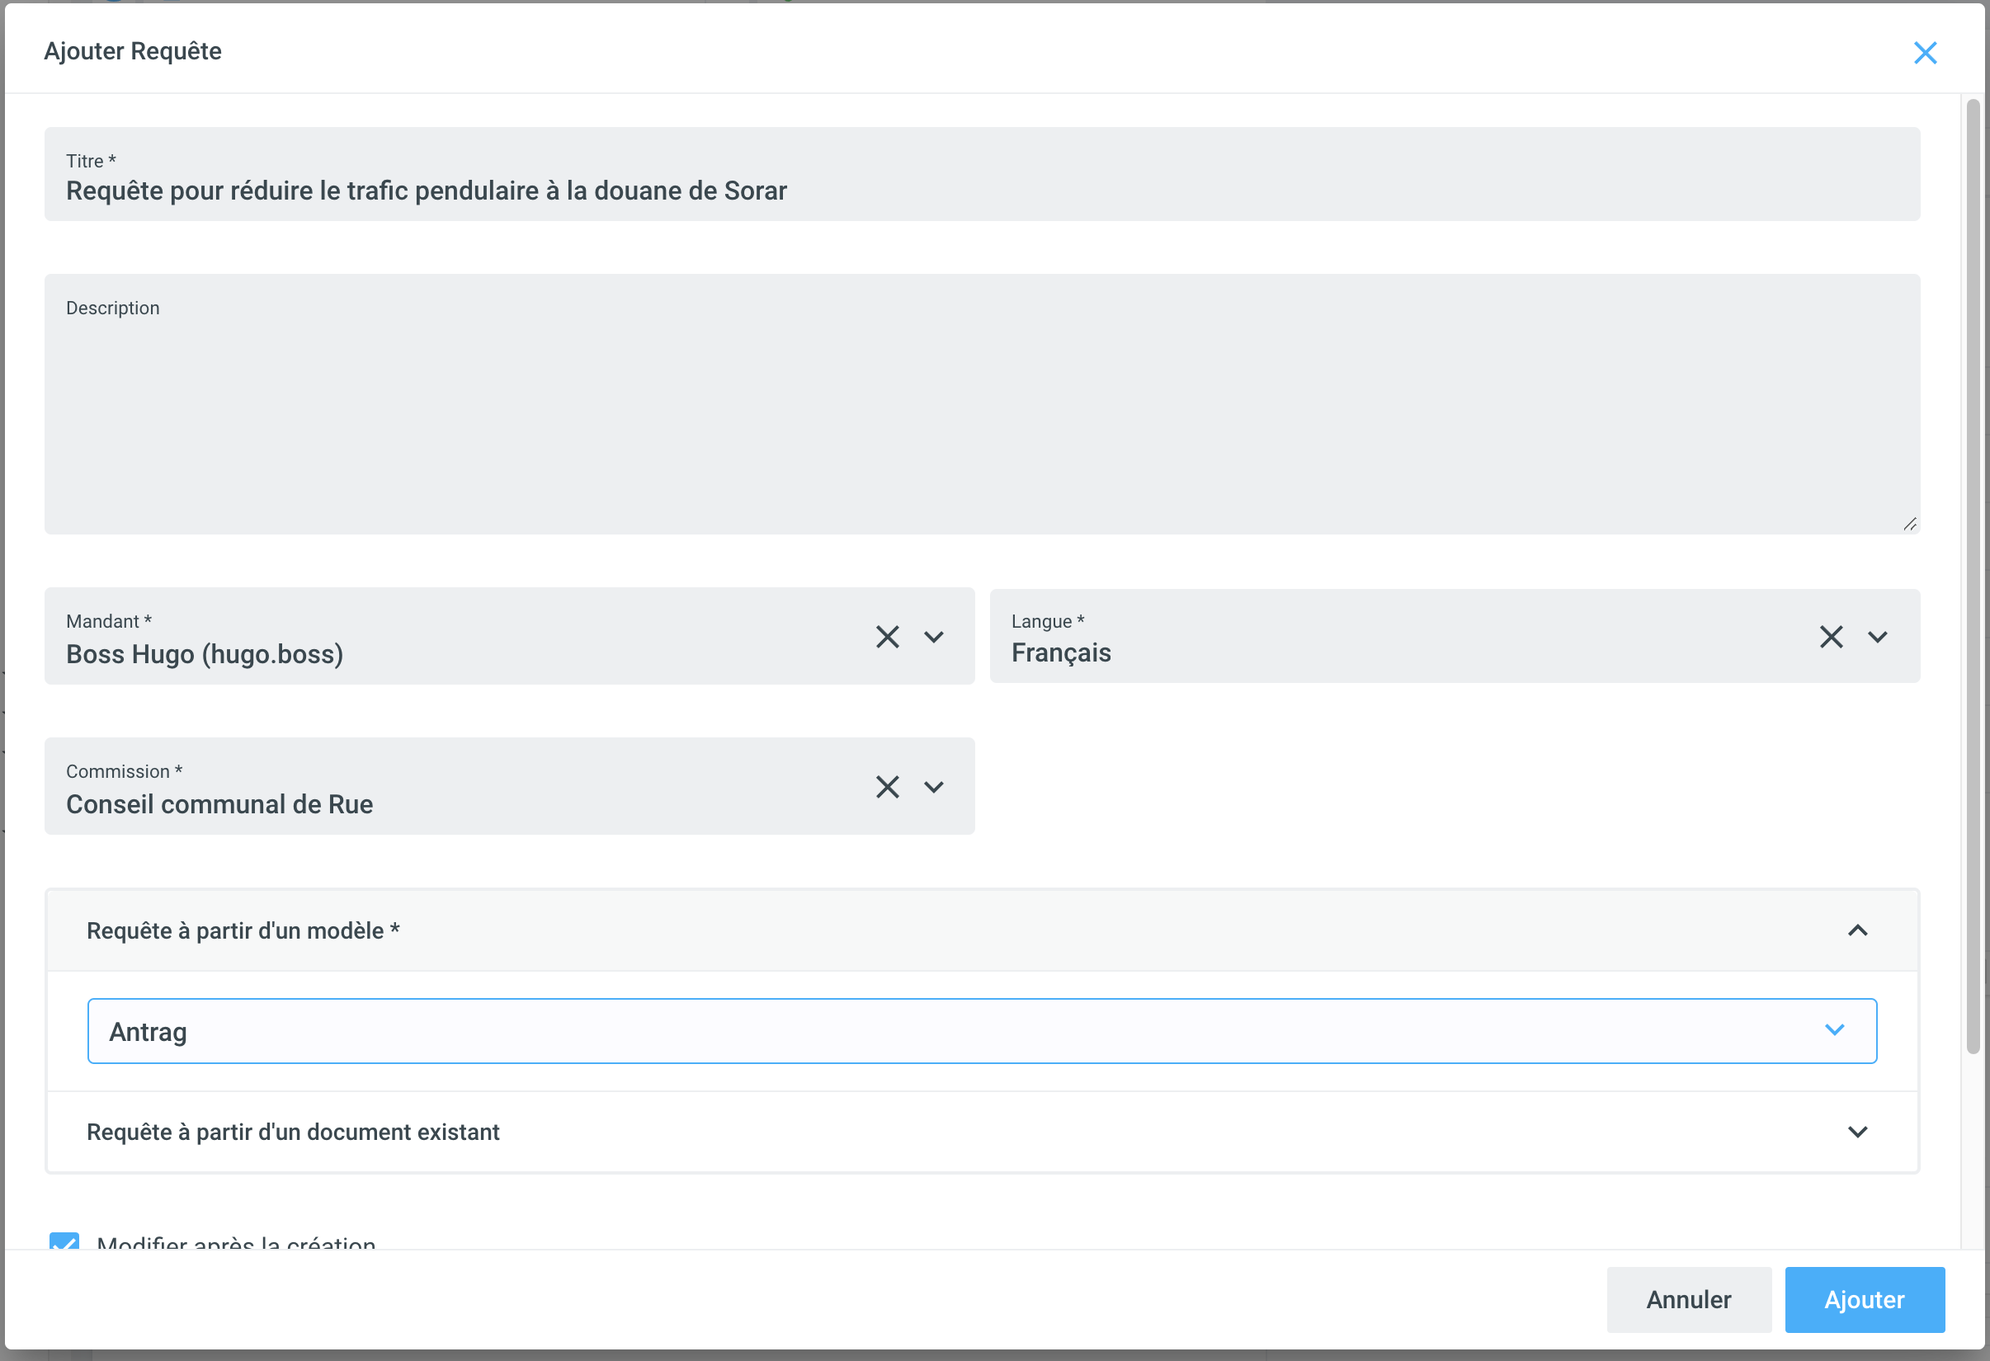Image resolution: width=1990 pixels, height=1361 pixels.
Task: Click the Description resize handle
Action: click(x=1909, y=524)
